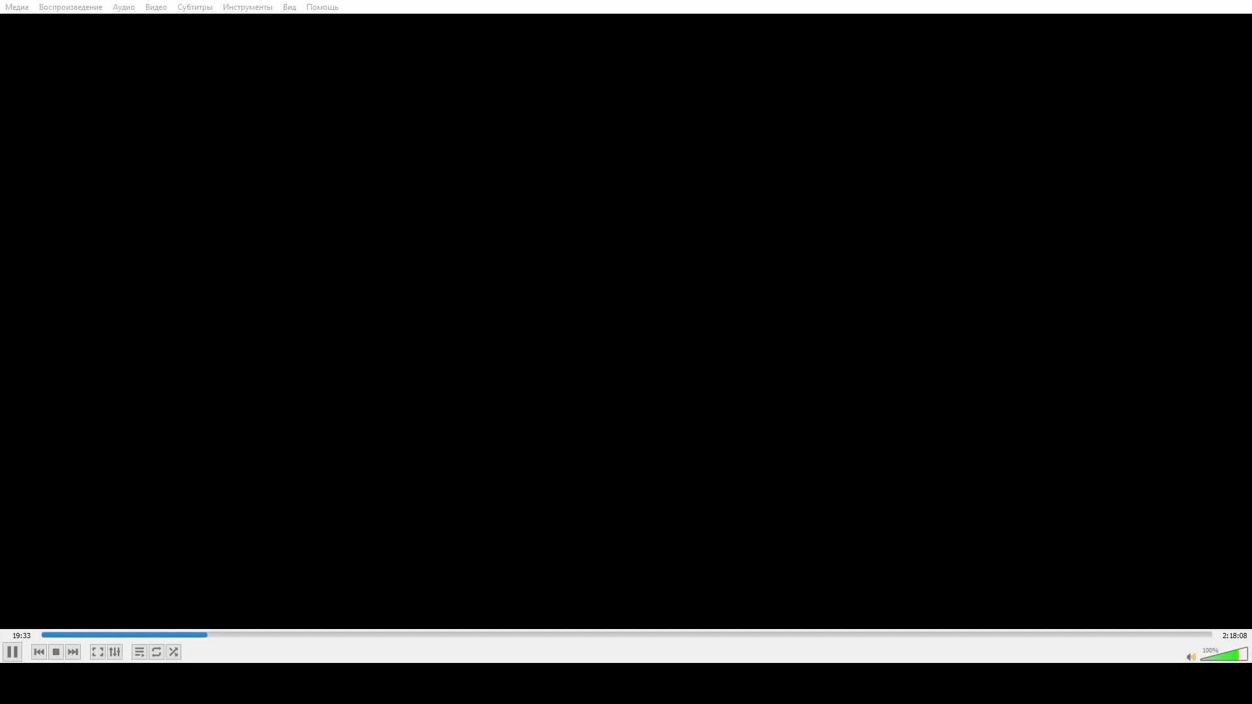
Task: Click the stop button to stop playback
Action: coord(56,652)
